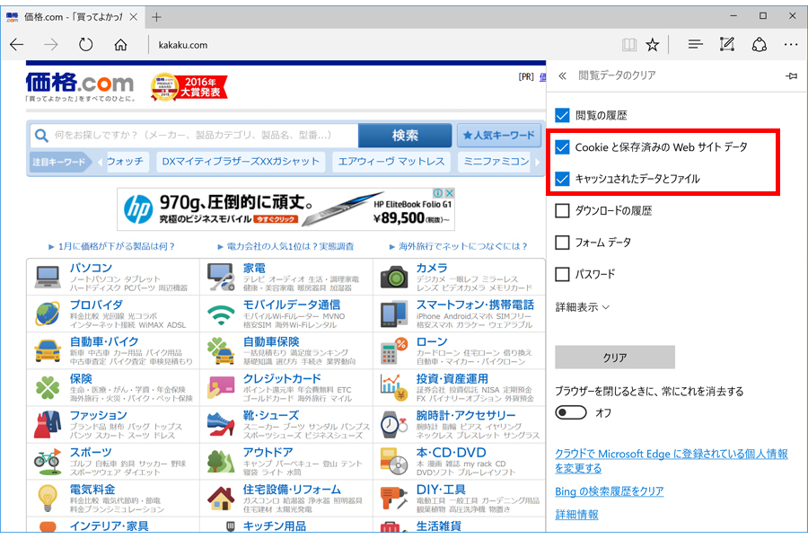Click the ミニファミコン keyword

496,162
